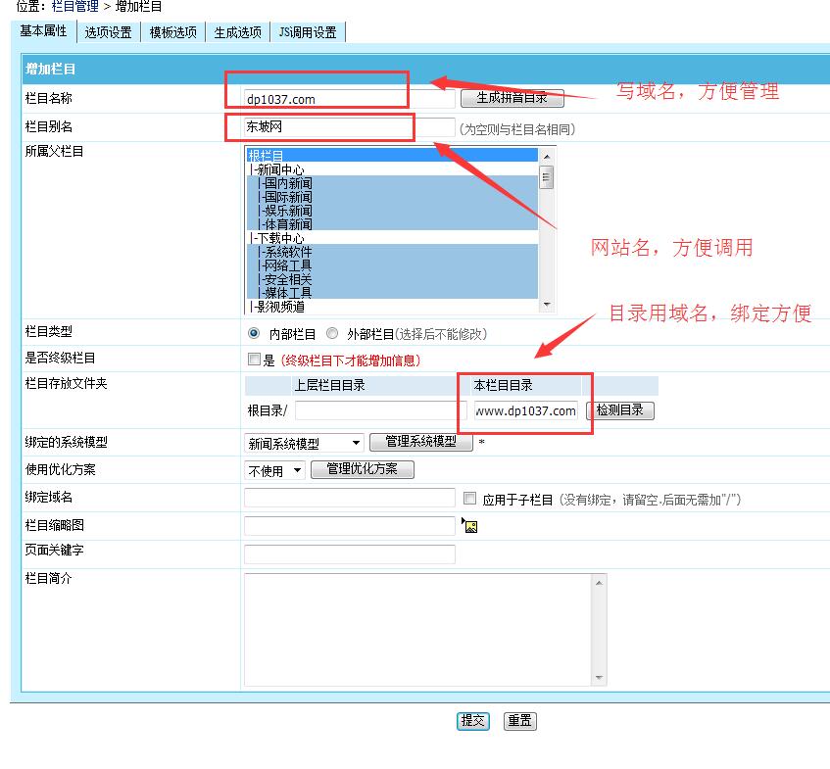Click the 上层栏目目录 input field
Viewport: 830px width, 769px height.
click(x=380, y=410)
